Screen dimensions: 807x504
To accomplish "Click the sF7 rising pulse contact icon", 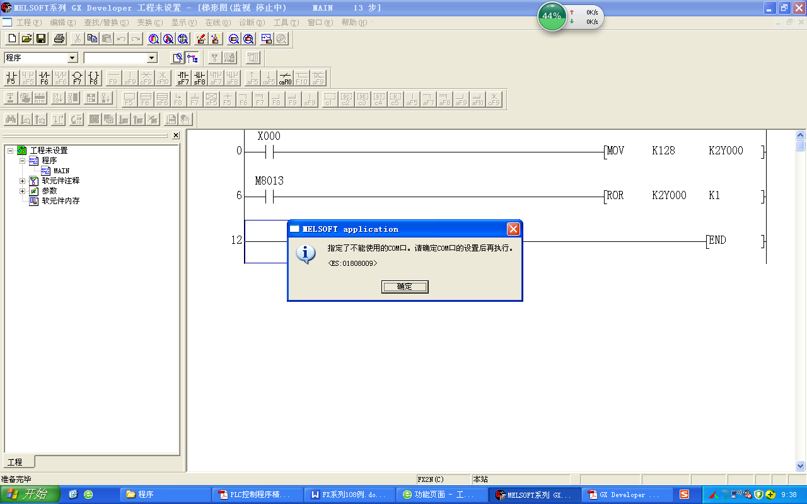I will tap(183, 78).
